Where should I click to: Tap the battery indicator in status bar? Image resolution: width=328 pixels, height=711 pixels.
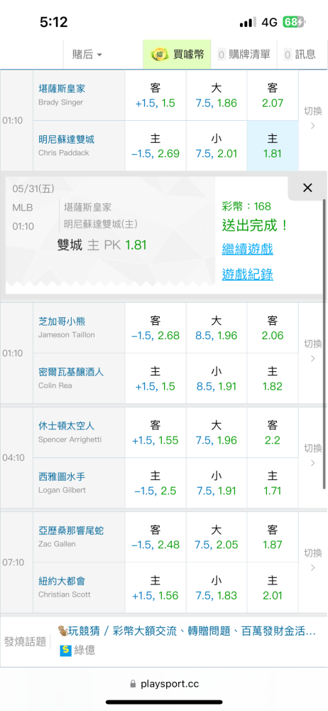coord(294,22)
